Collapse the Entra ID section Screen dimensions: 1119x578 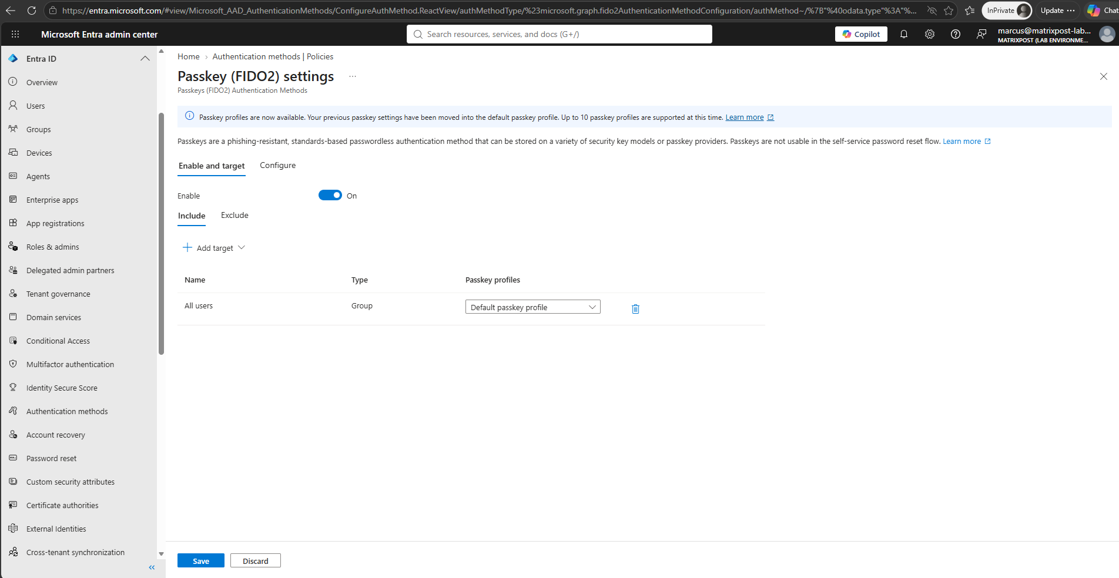coord(145,58)
